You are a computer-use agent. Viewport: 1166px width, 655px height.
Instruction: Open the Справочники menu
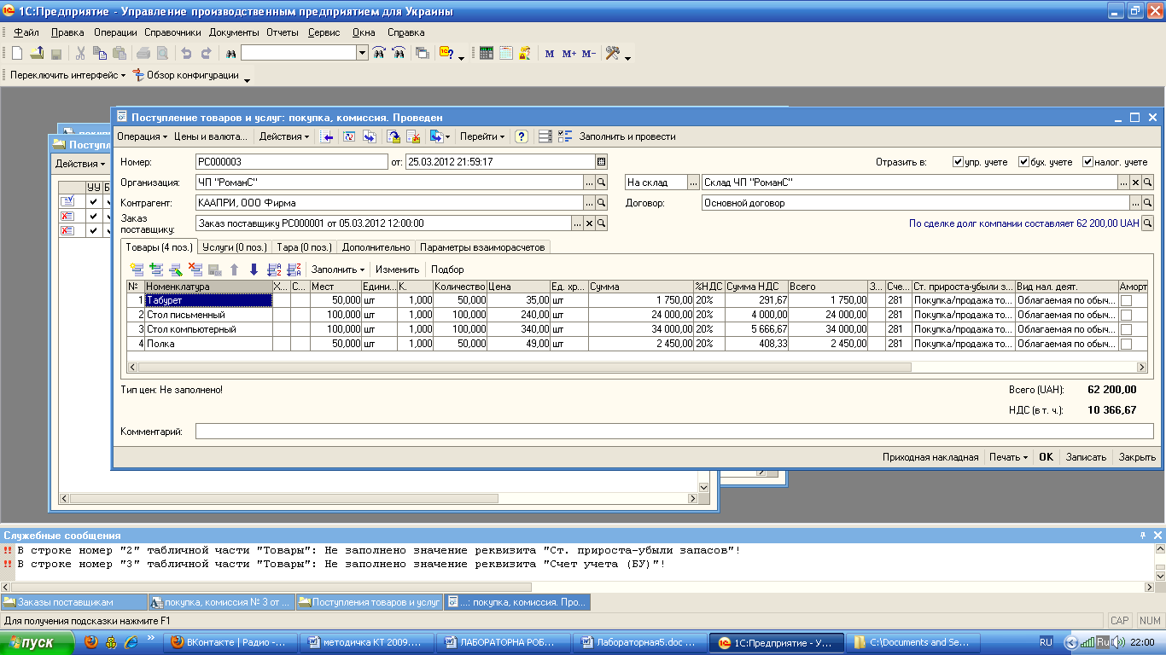click(x=172, y=32)
